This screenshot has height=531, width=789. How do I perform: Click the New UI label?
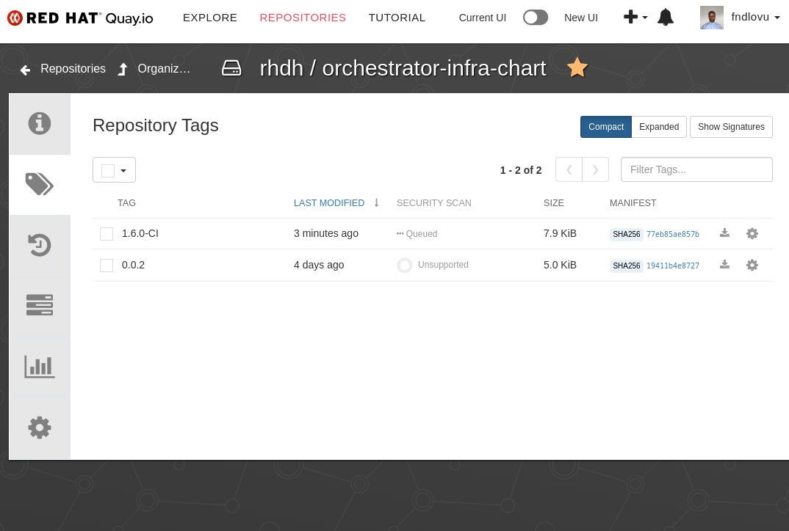tap(581, 18)
